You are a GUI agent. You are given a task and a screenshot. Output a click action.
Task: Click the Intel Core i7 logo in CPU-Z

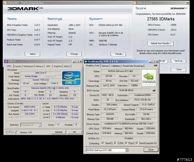click(x=71, y=78)
